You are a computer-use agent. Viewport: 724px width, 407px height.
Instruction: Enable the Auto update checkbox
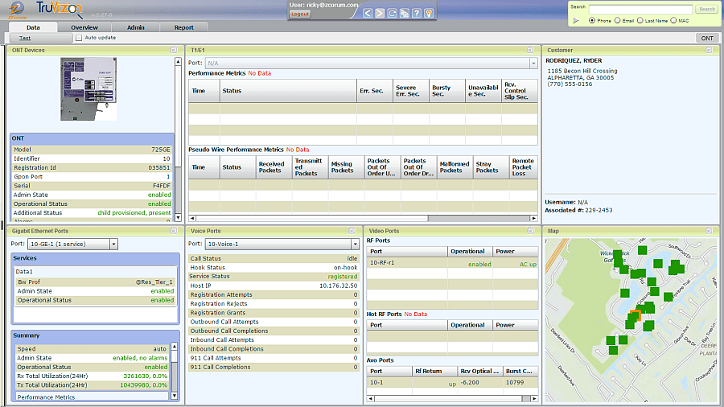pyautogui.click(x=79, y=38)
